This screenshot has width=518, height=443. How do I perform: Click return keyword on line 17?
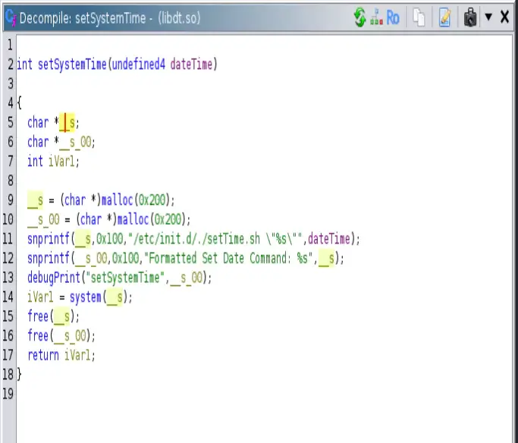click(43, 355)
